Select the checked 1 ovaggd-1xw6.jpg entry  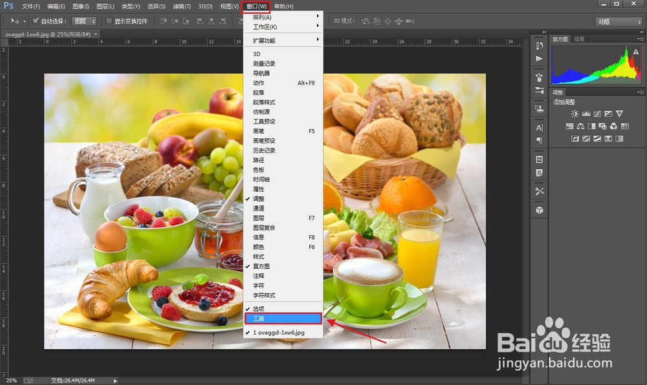click(x=283, y=332)
